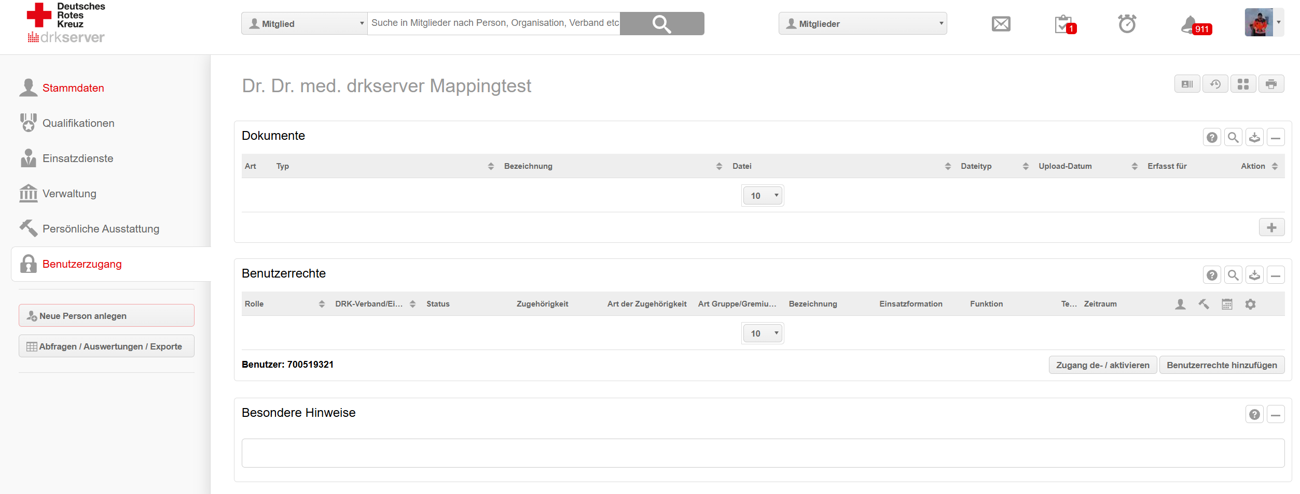Click the magnifier icon in the Dokumente panel
Image resolution: width=1300 pixels, height=494 pixels.
pos(1233,137)
